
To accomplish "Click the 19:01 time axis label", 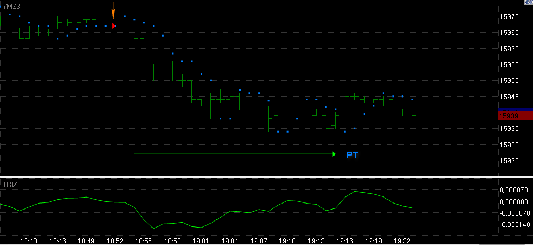I will click(x=201, y=241).
